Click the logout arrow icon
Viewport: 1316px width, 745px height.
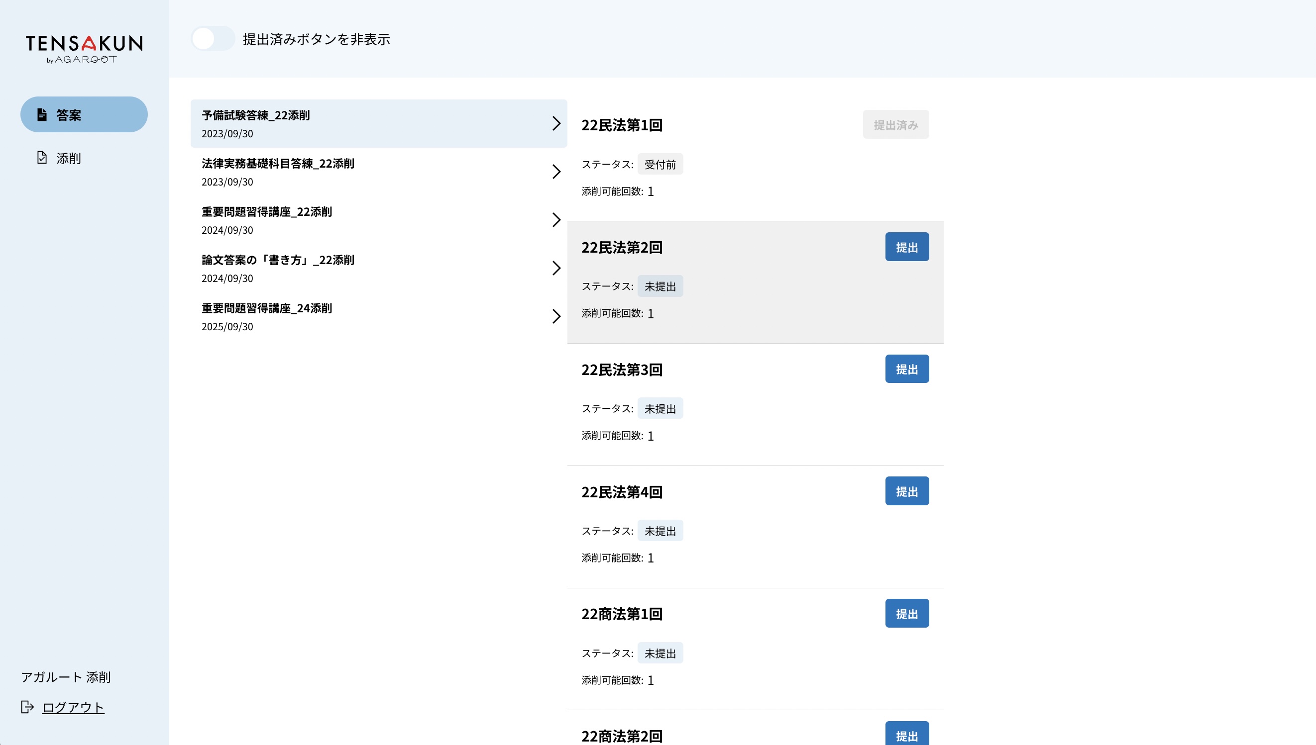[x=27, y=707]
